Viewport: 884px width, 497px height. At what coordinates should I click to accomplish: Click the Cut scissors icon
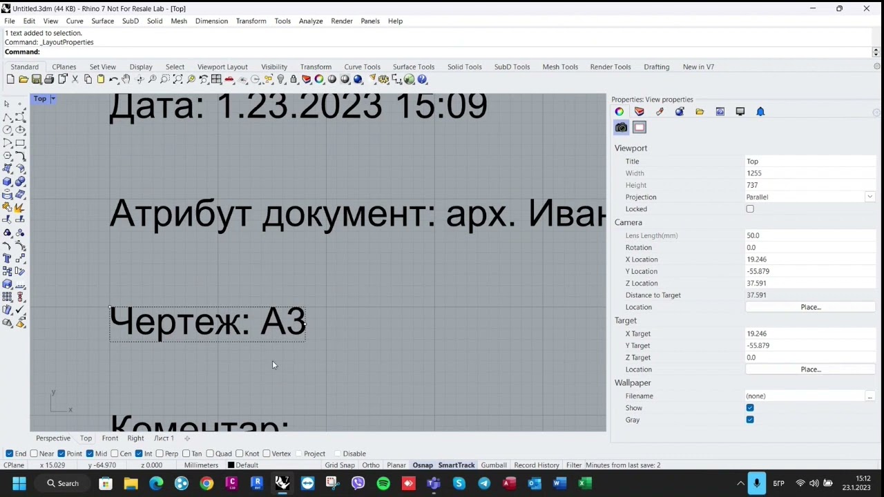point(75,79)
